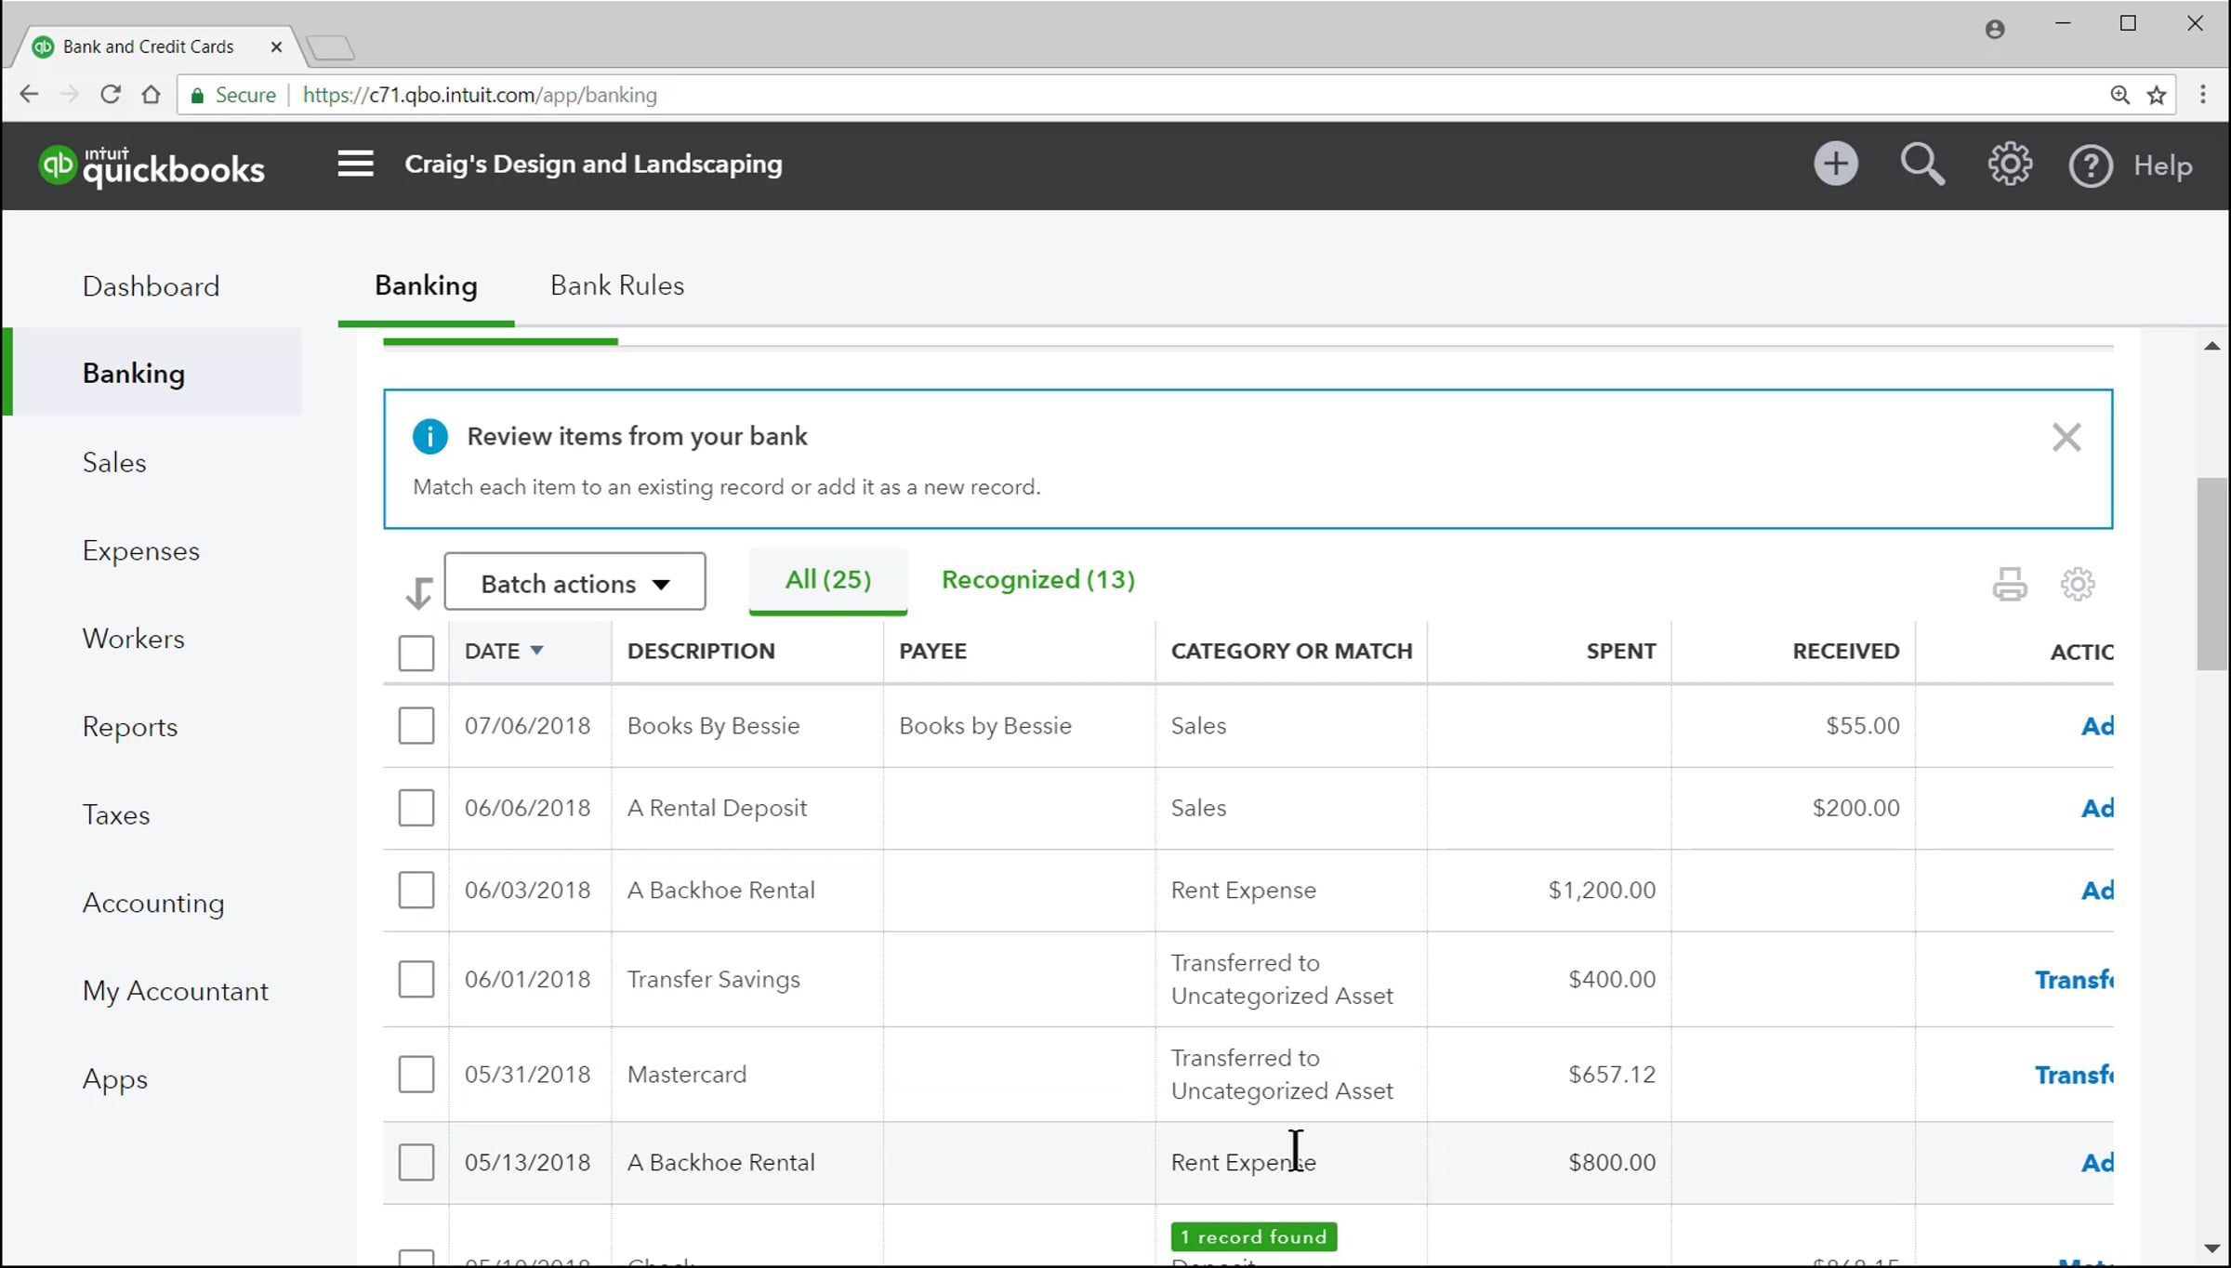The image size is (2231, 1268).
Task: Check the Books By Bessie row checkbox
Action: pos(416,725)
